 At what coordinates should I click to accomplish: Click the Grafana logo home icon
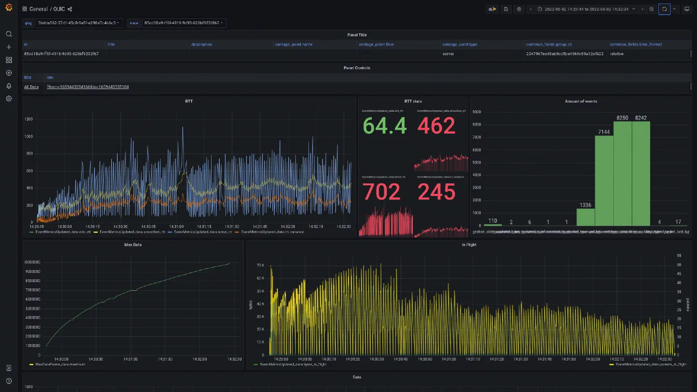9,7
